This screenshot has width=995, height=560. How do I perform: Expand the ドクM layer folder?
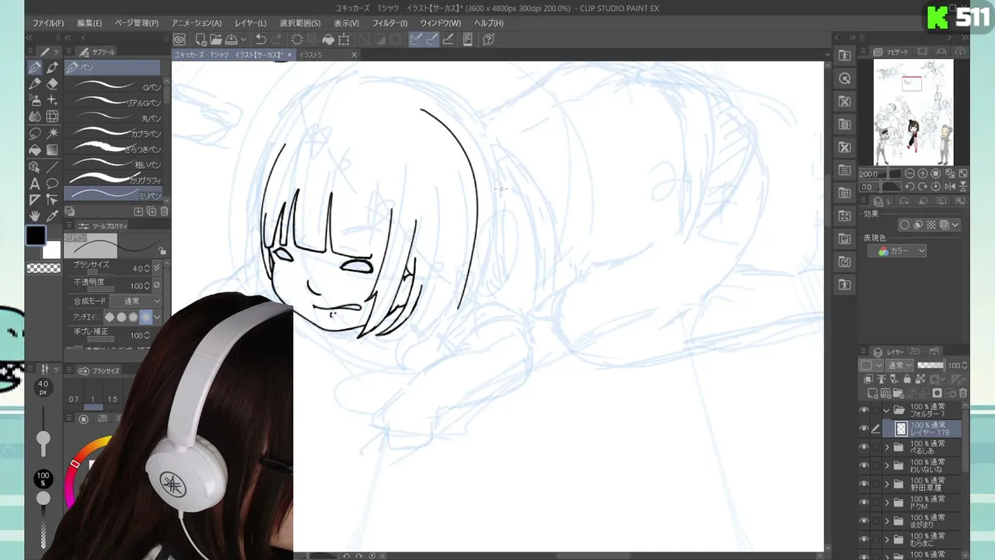tap(886, 502)
